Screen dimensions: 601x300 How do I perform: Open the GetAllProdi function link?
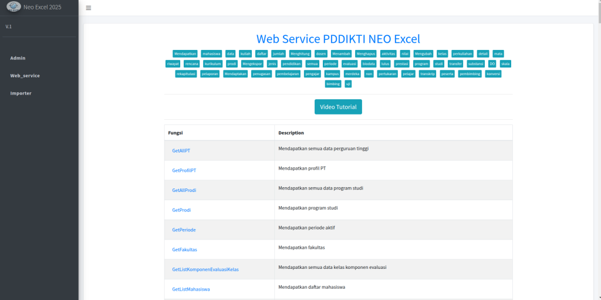tap(184, 190)
